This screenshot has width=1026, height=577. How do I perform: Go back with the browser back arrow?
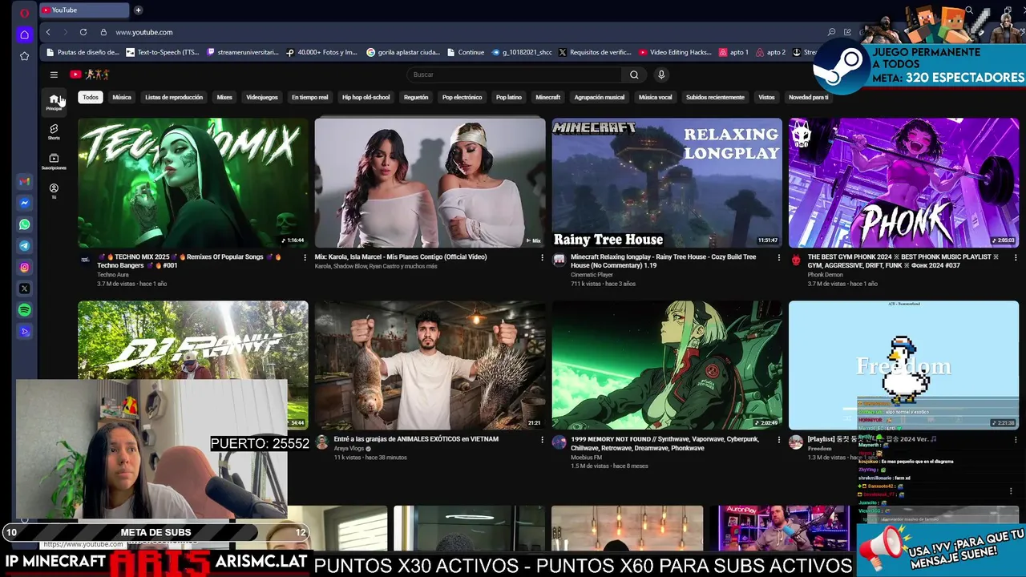click(48, 32)
